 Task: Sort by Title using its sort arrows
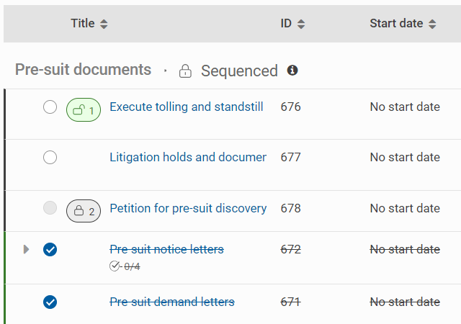(x=104, y=24)
